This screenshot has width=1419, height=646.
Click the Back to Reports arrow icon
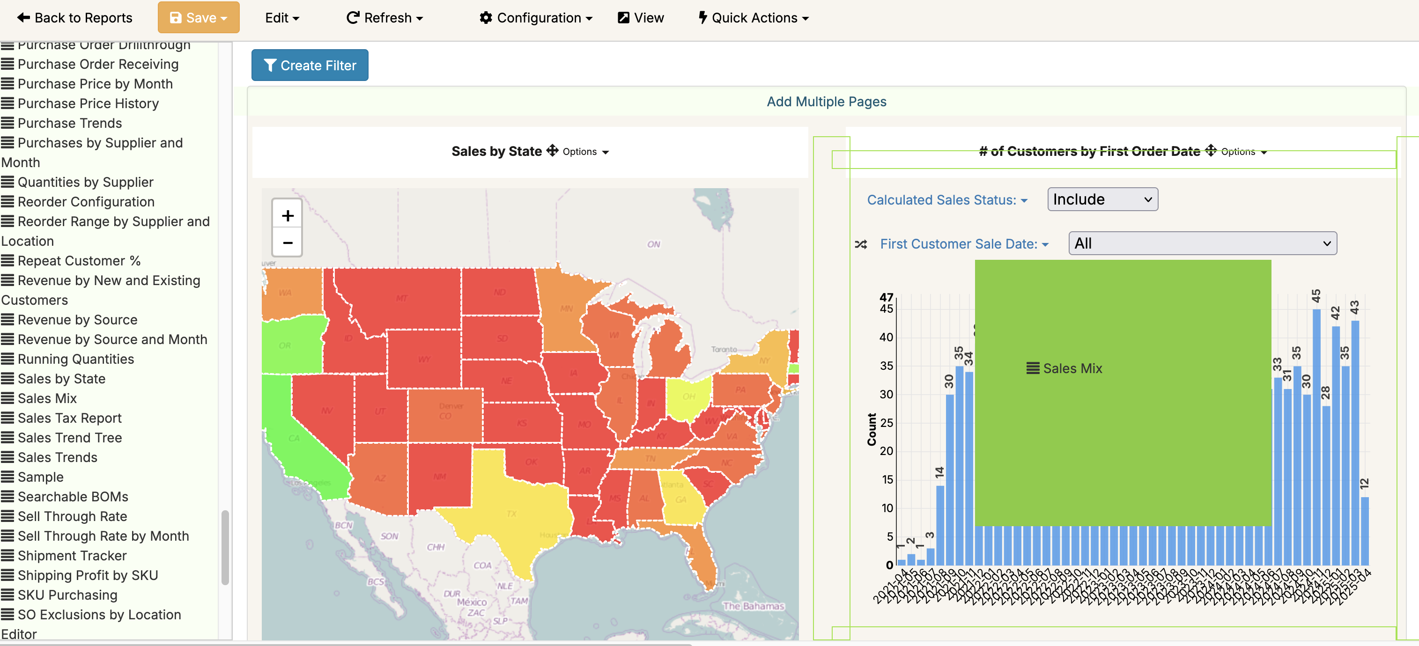tap(22, 17)
